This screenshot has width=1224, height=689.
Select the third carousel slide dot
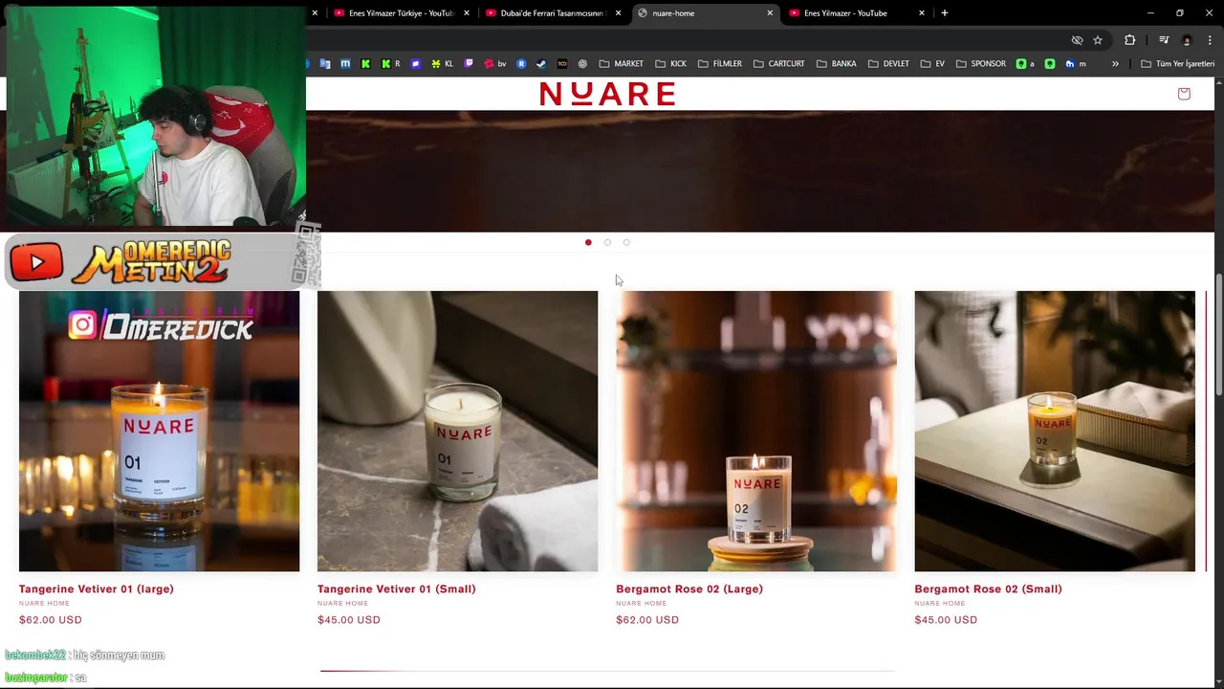(626, 242)
